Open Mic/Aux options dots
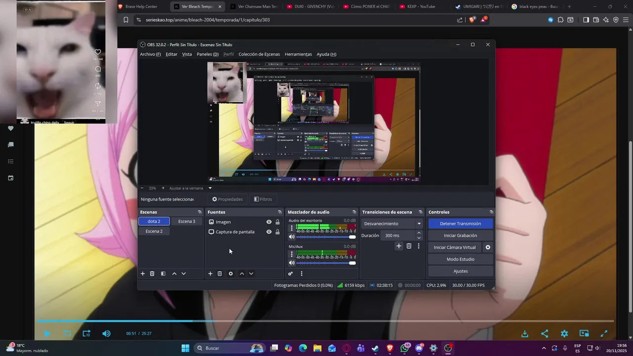 point(292,254)
